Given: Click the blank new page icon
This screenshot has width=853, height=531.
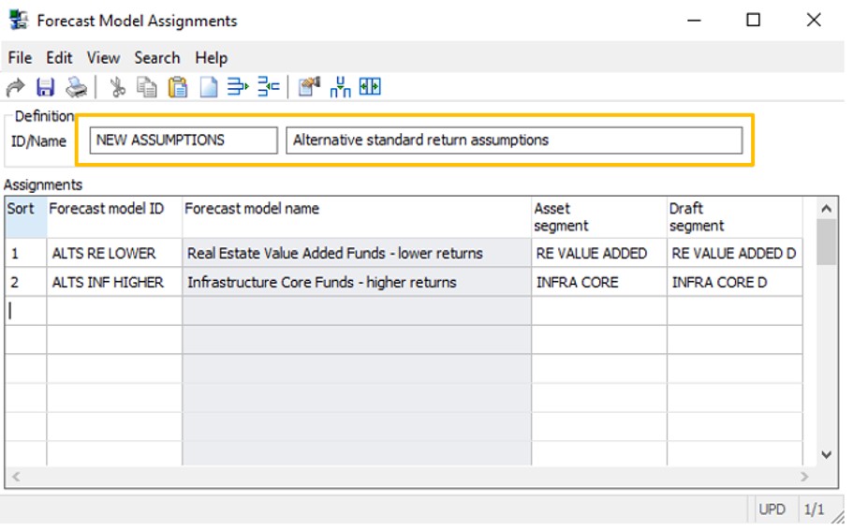Looking at the screenshot, I should tap(209, 87).
